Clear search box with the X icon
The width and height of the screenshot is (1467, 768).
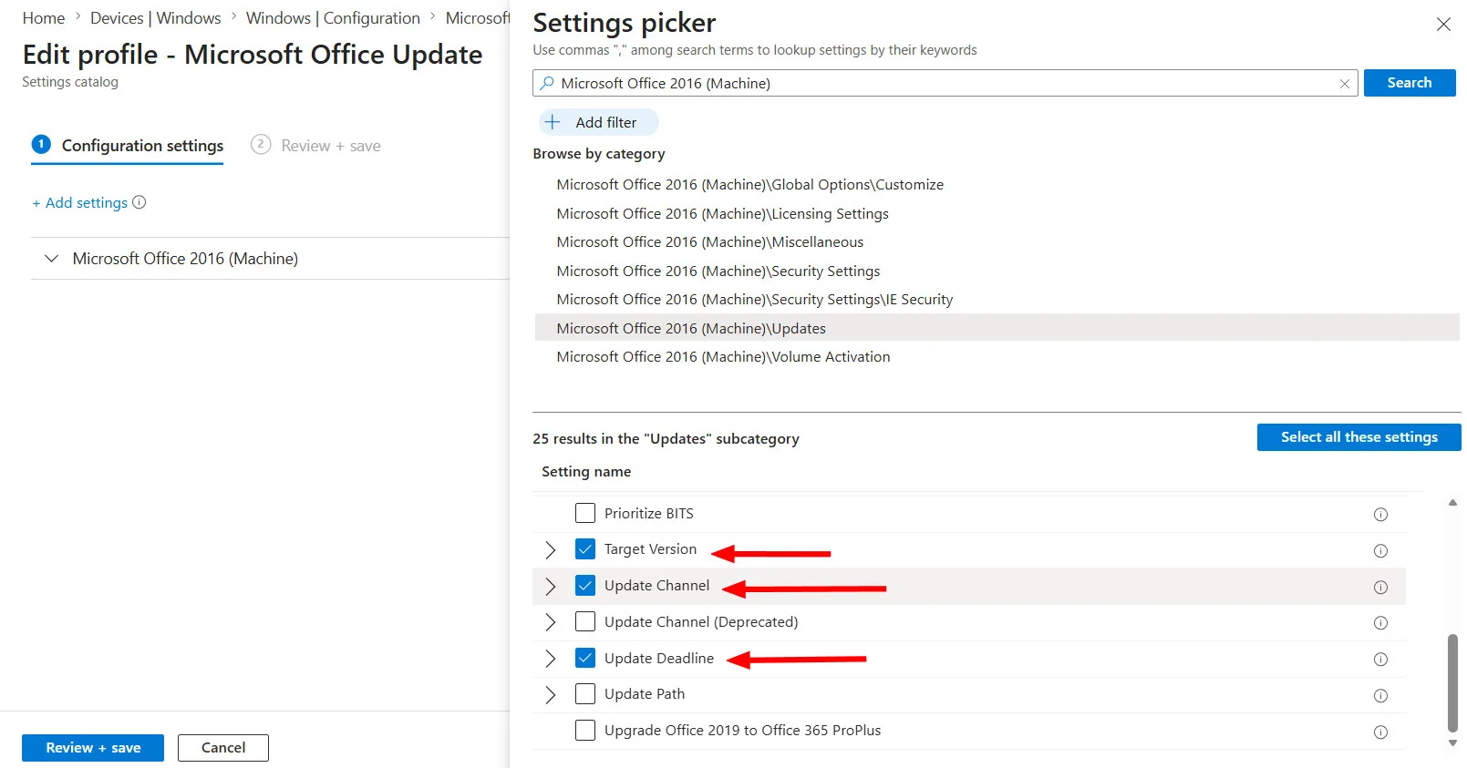tap(1344, 84)
